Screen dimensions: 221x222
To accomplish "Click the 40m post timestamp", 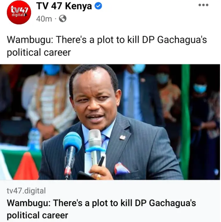I will (44, 19).
